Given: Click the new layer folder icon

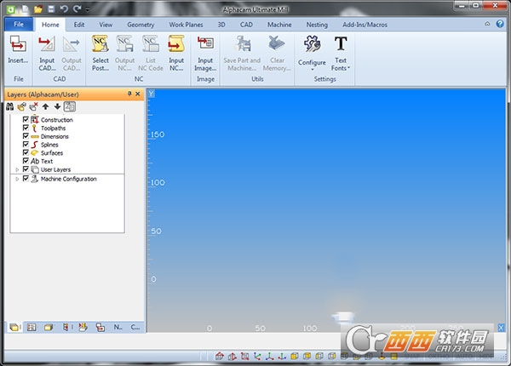Looking at the screenshot, I should pyautogui.click(x=22, y=106).
